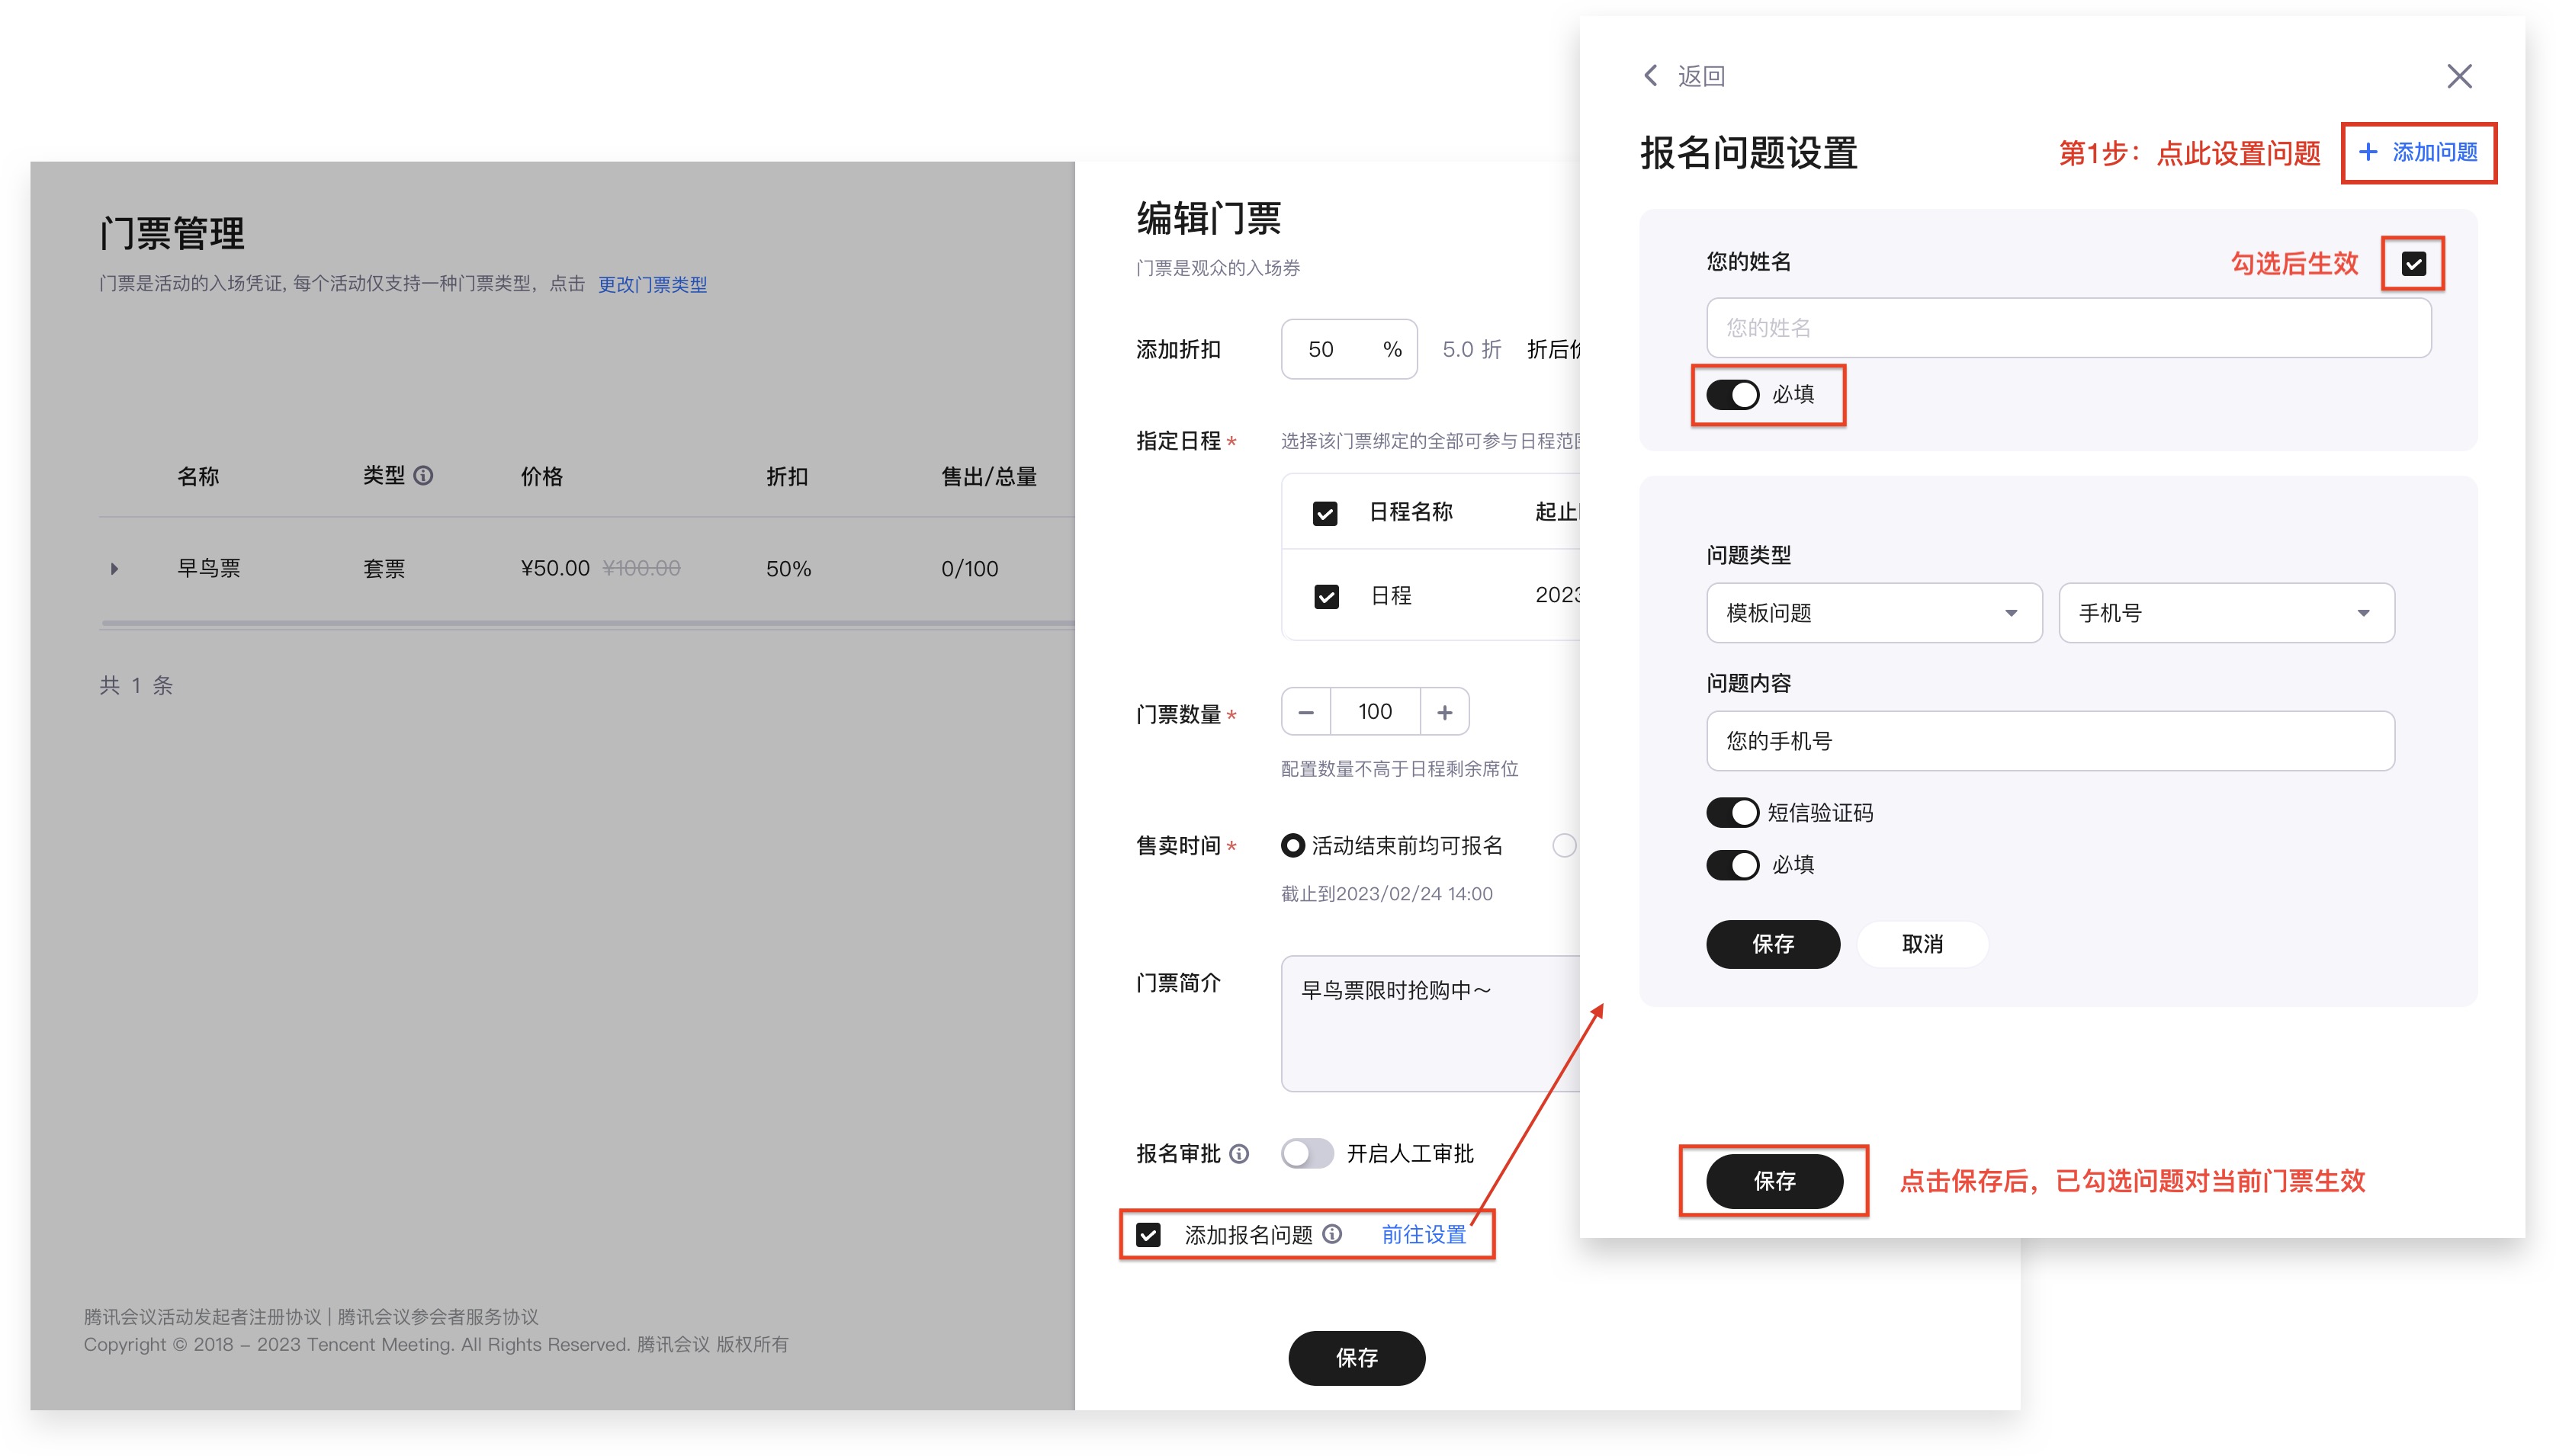Click the back chevron next to 返回

(1651, 76)
